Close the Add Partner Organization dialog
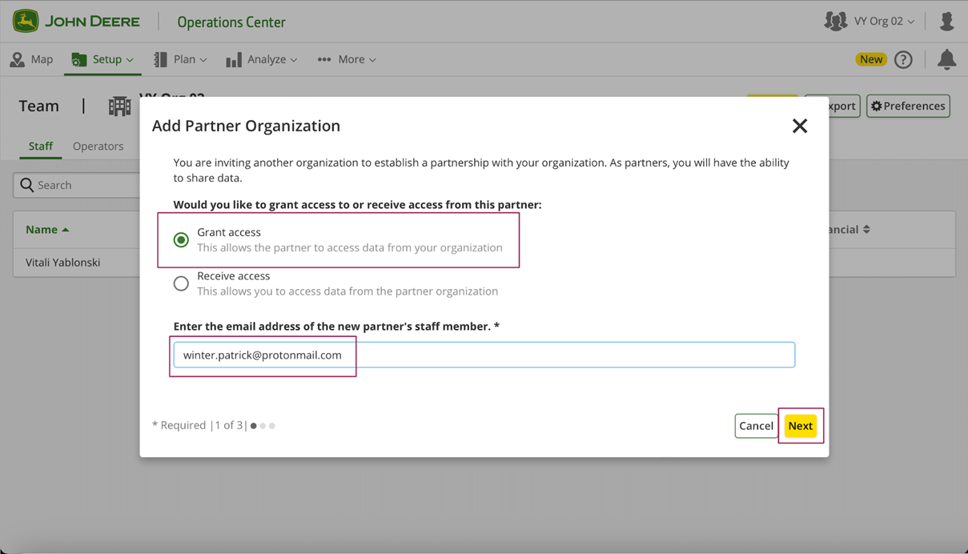 coord(799,126)
